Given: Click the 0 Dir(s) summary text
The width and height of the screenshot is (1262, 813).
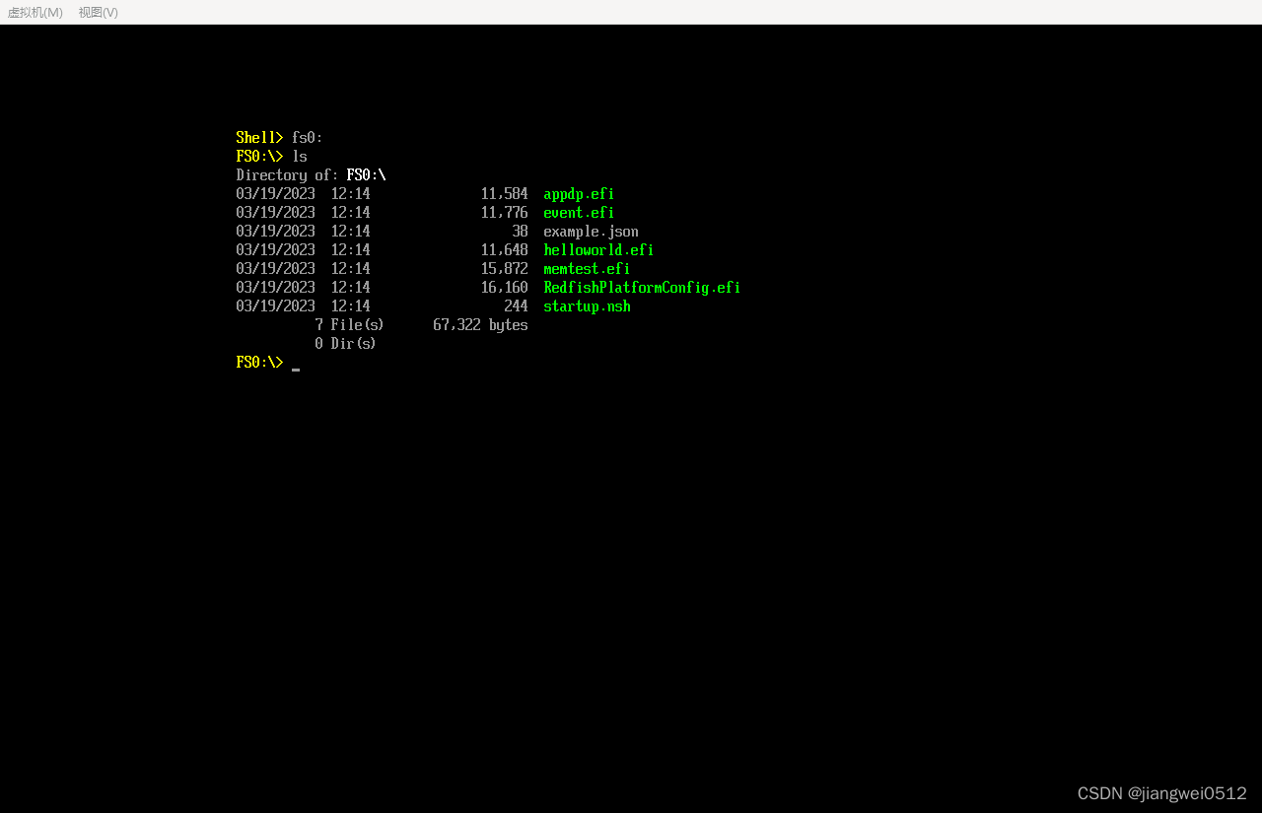Looking at the screenshot, I should coord(346,343).
